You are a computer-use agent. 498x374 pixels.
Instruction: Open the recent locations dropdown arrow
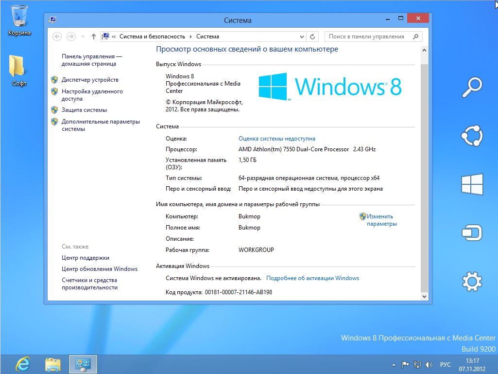point(83,36)
